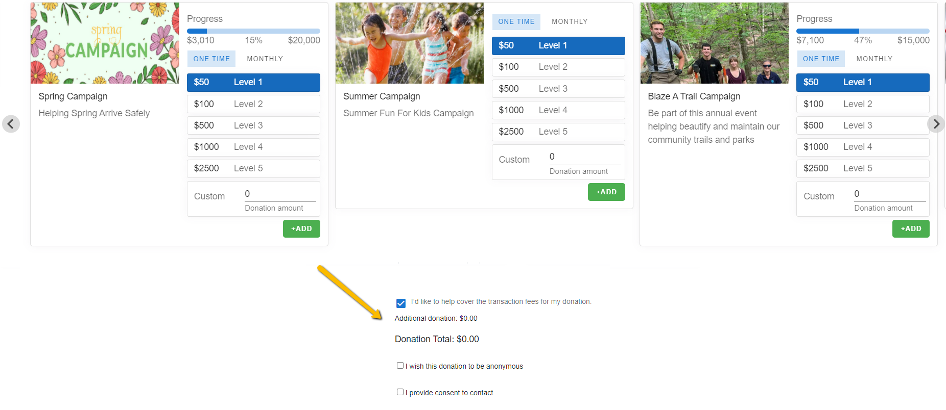Pick $50 Level 1 in Summer Campaign
Image resolution: width=946 pixels, height=410 pixels.
pos(558,45)
